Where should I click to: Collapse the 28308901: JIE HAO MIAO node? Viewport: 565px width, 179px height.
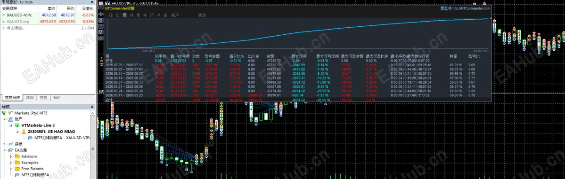point(18,132)
